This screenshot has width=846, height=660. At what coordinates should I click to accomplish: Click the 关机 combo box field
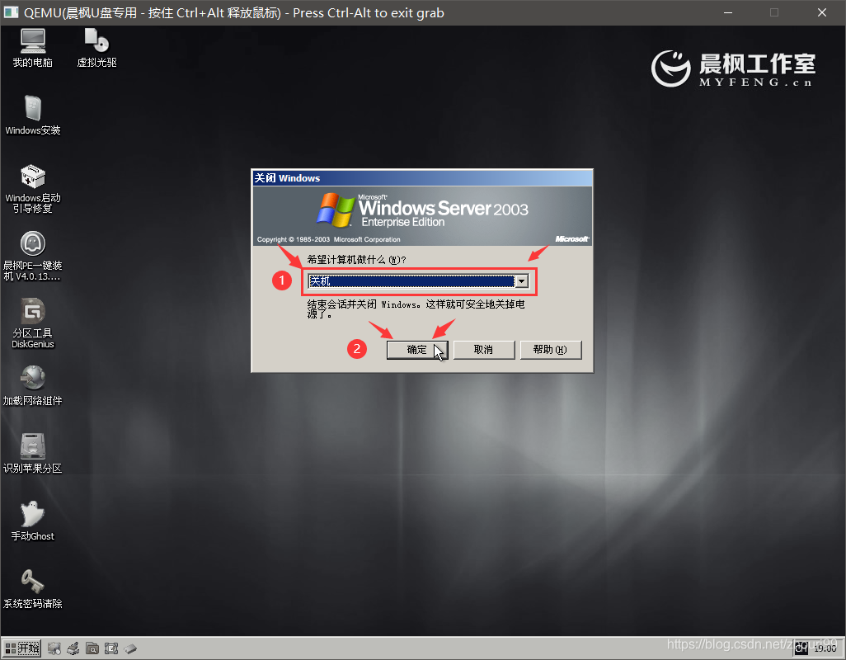coord(418,281)
